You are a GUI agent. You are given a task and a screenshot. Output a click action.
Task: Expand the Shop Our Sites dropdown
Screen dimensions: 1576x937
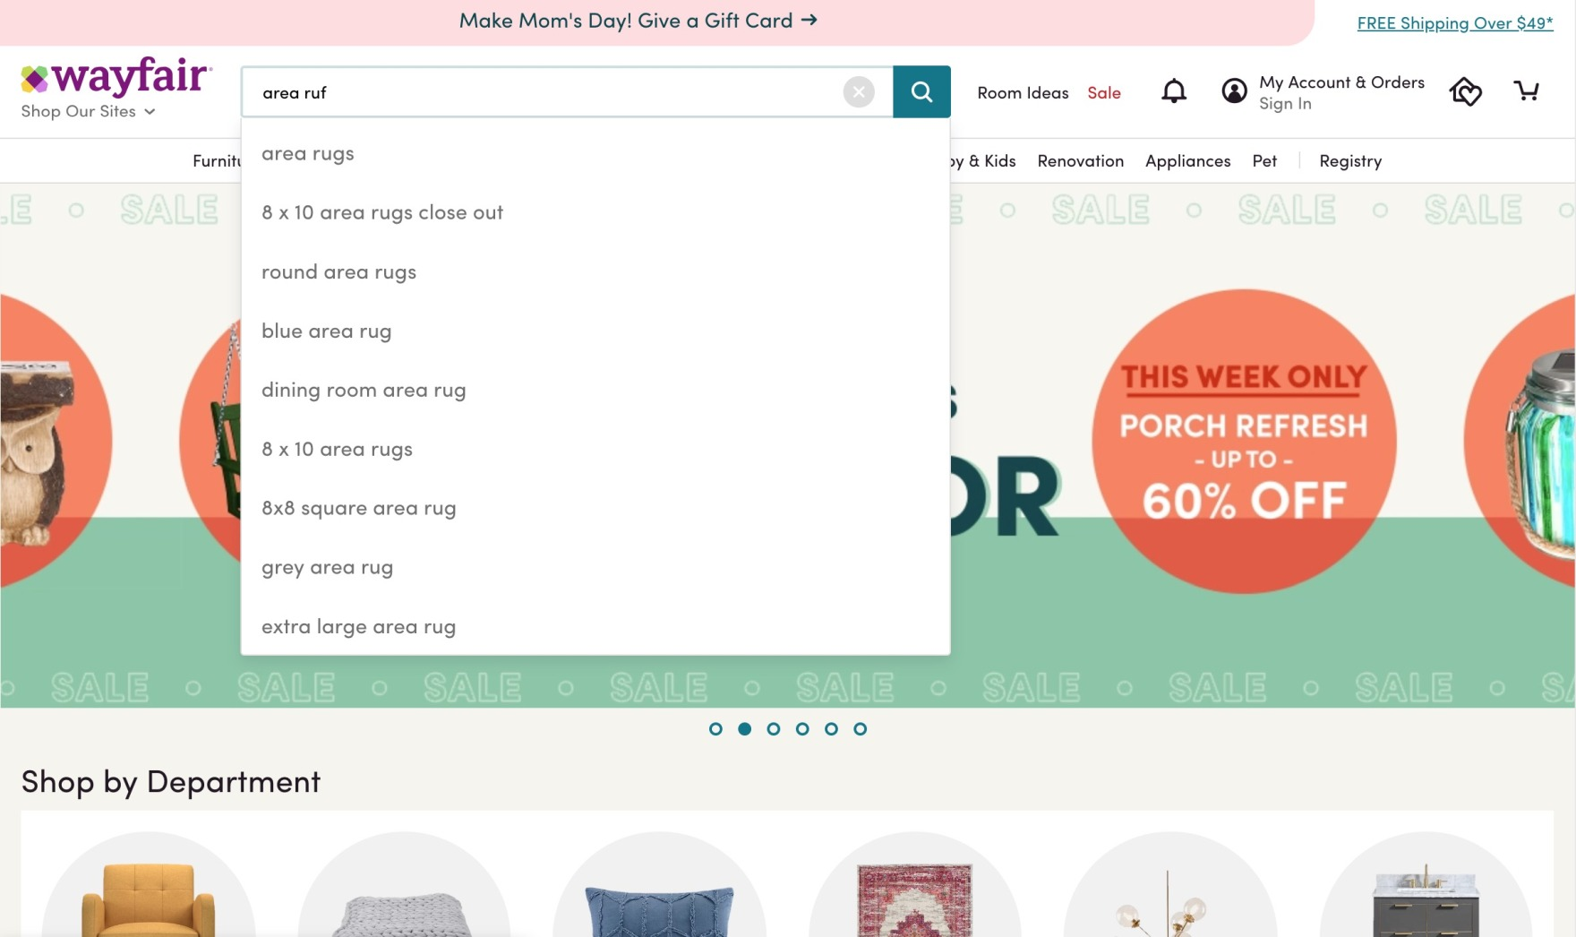coord(87,111)
